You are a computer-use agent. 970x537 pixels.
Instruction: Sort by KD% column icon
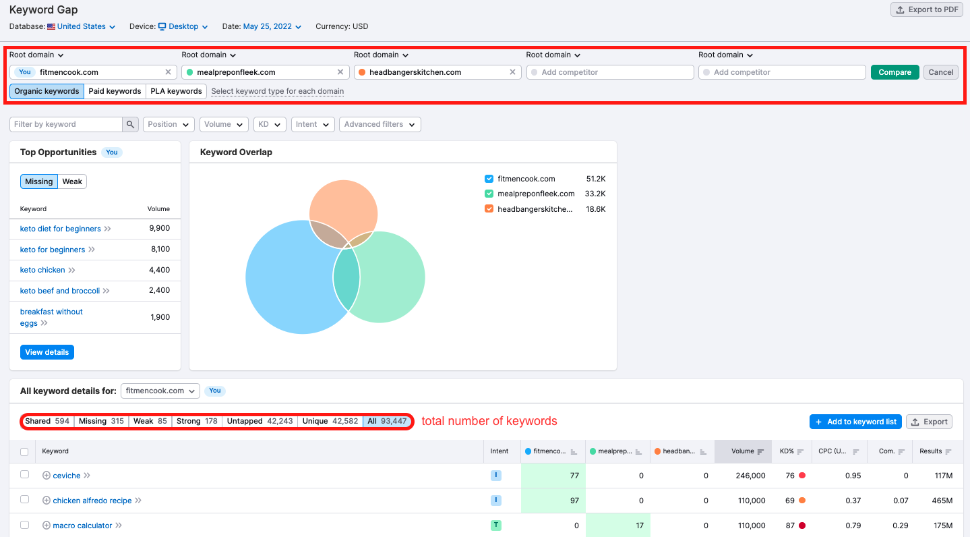[801, 451]
